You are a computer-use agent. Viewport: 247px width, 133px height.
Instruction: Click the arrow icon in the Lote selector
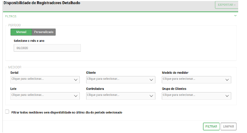(76, 96)
